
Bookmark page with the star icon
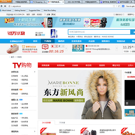tap(114, 6)
